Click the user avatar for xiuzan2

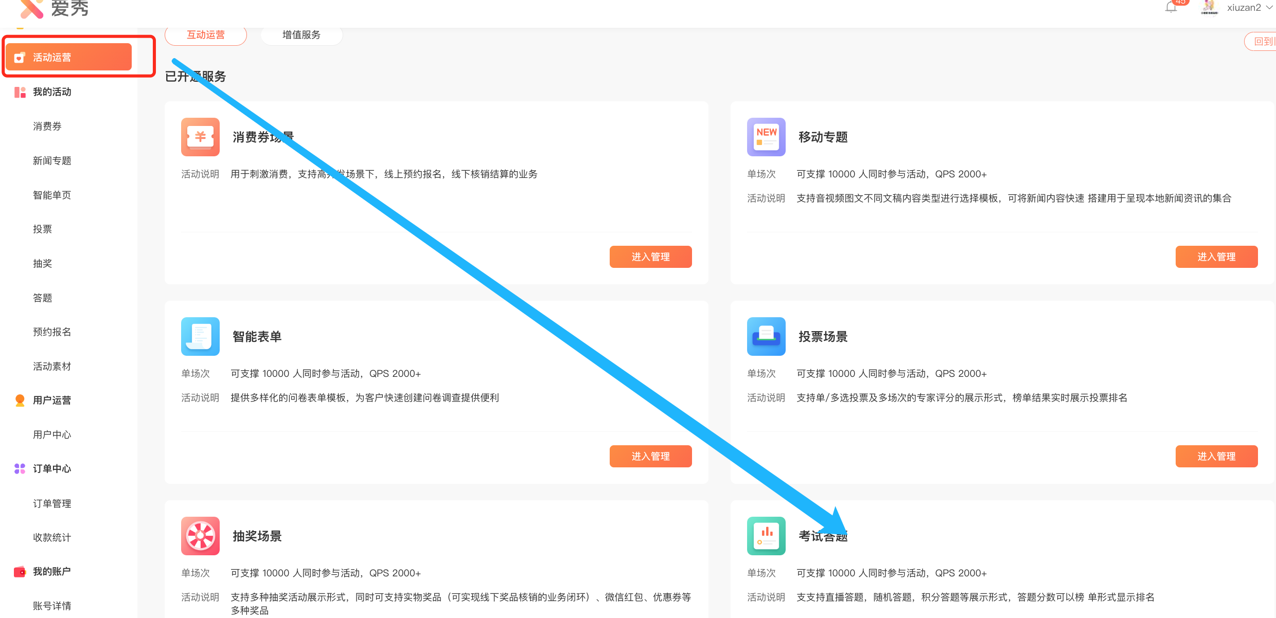point(1210,7)
